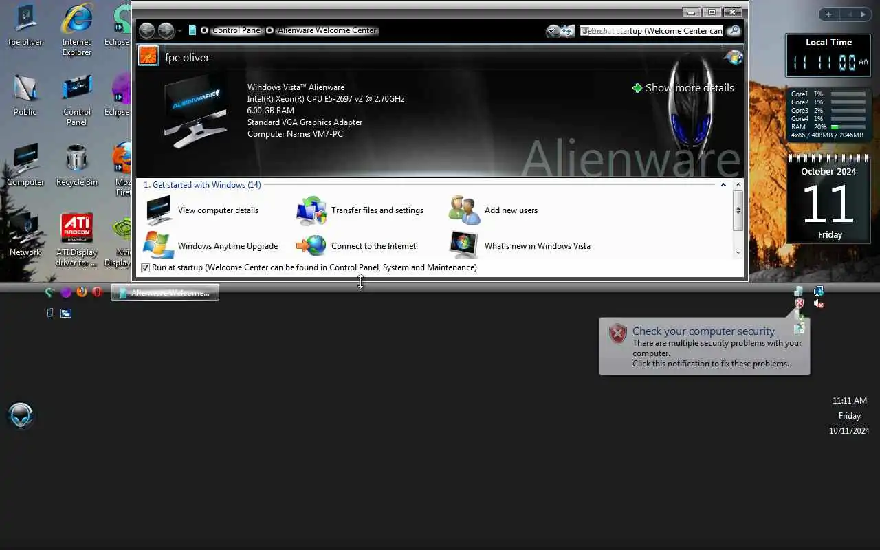Open the Add new users link
Viewport: 880px width, 550px height.
511,210
